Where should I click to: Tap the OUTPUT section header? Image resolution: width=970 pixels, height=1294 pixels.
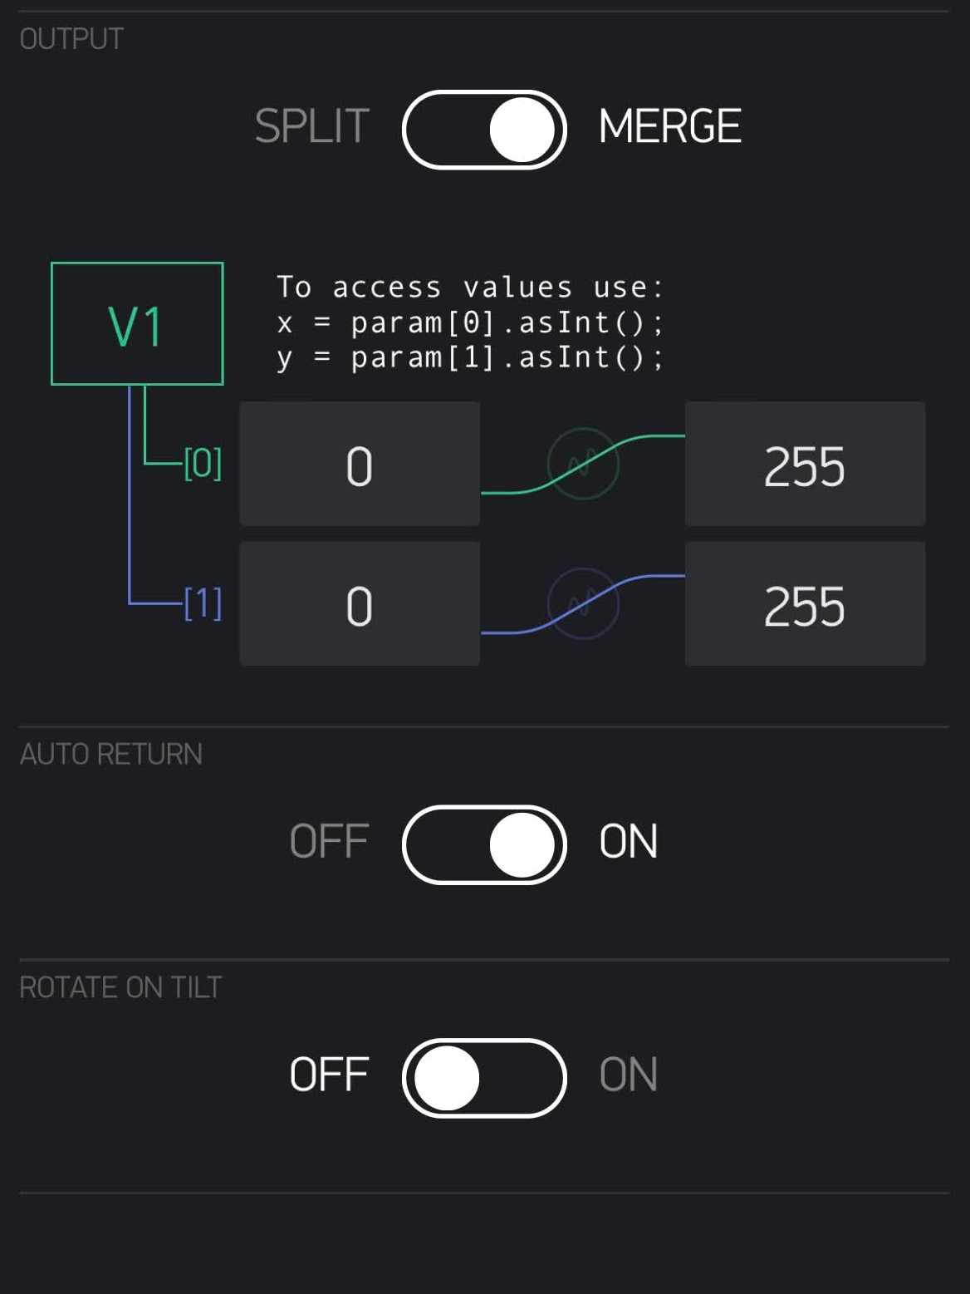[71, 39]
